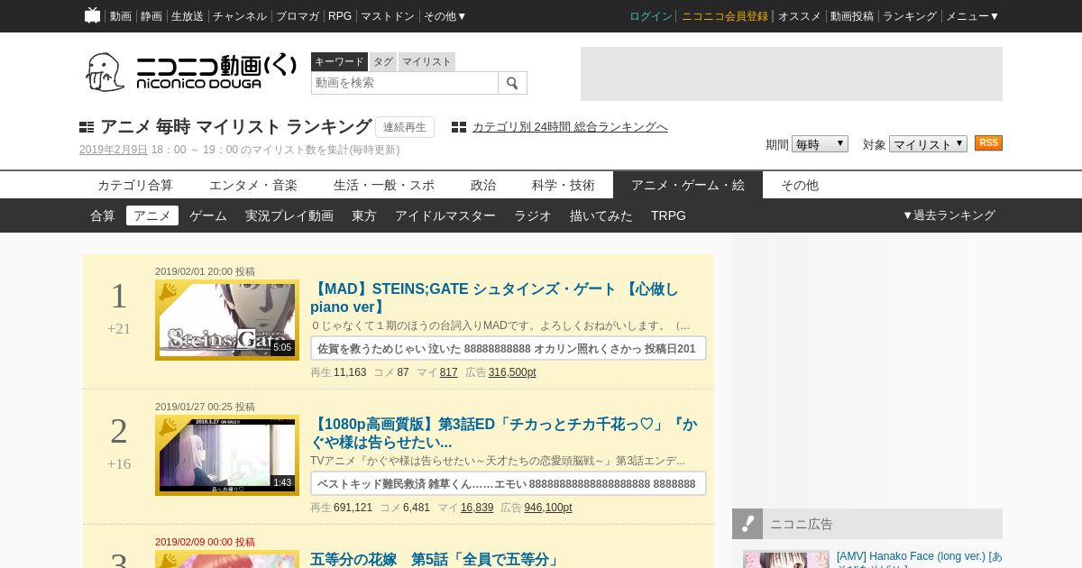The width and height of the screenshot is (1082, 568).
Task: Select アイドルマスター subcategory
Action: coord(445,215)
